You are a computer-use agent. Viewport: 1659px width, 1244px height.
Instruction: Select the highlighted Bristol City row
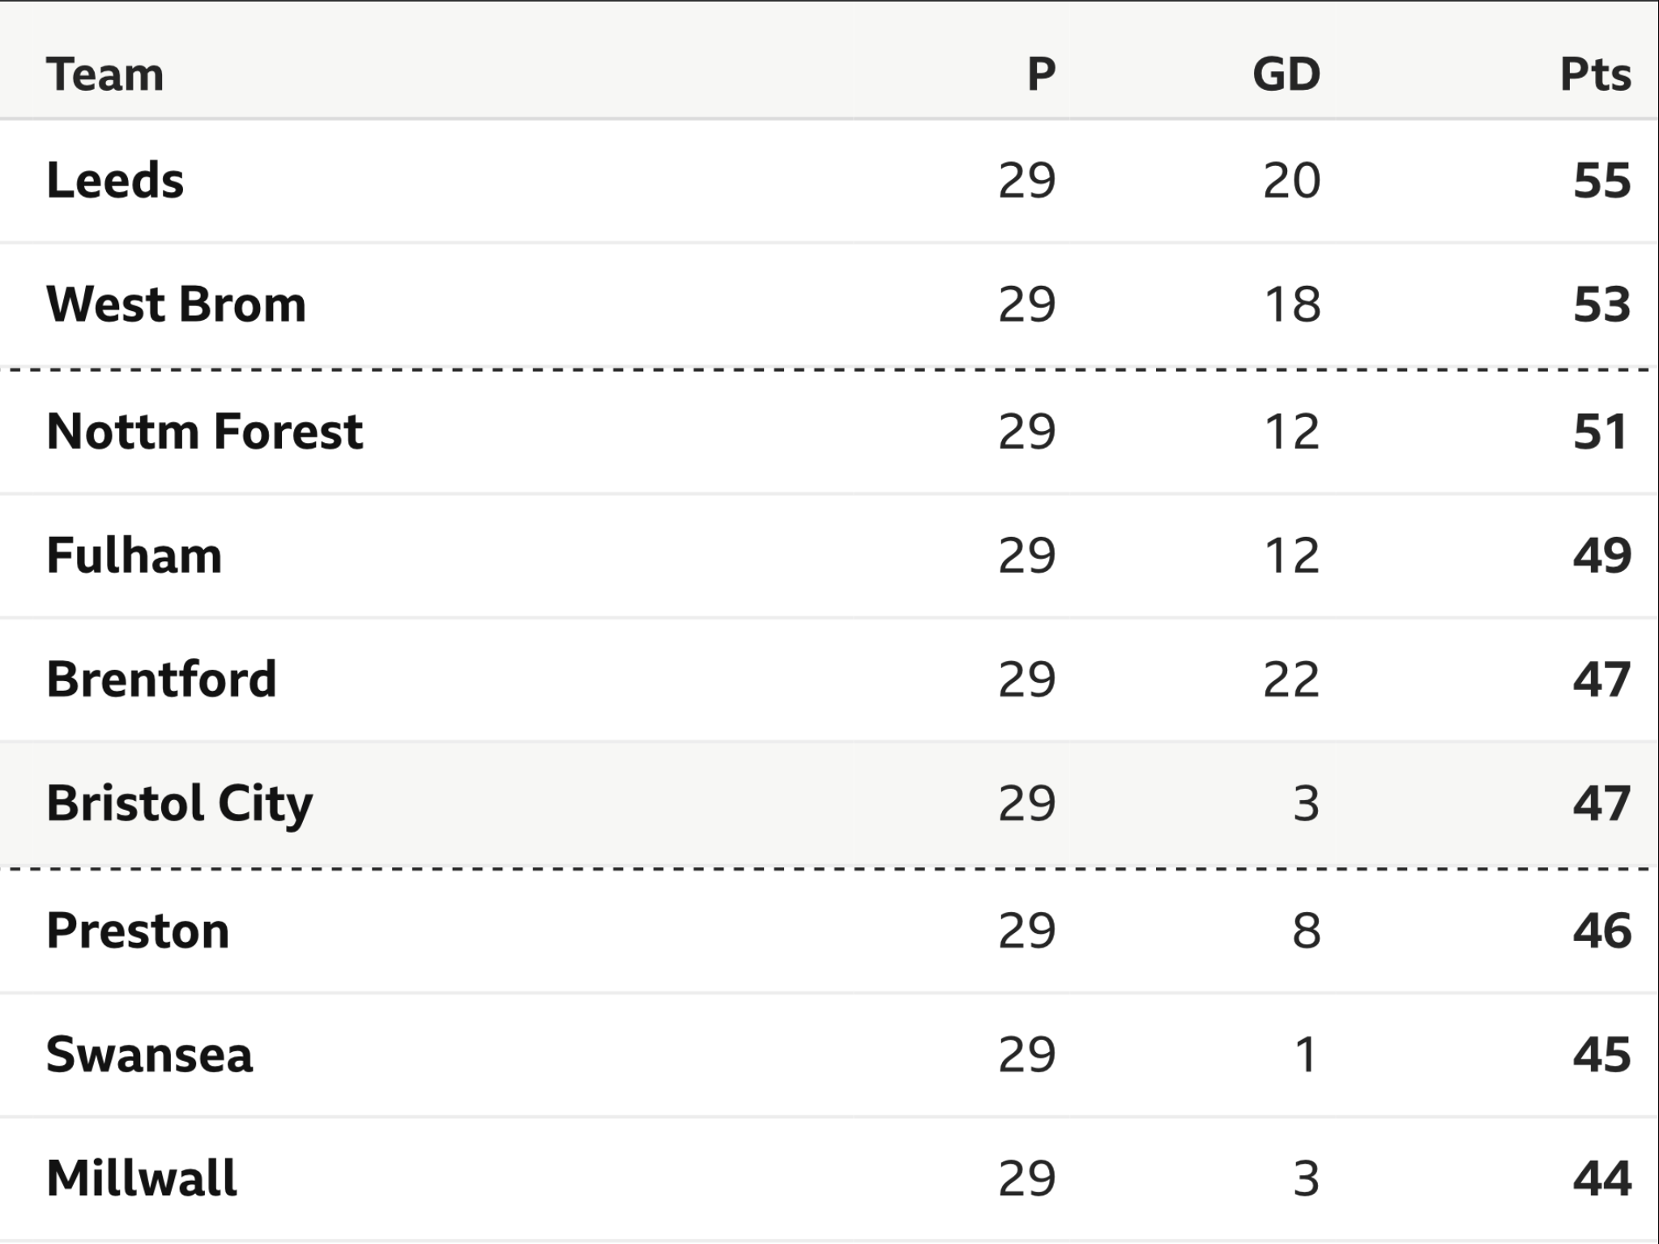coord(829,804)
